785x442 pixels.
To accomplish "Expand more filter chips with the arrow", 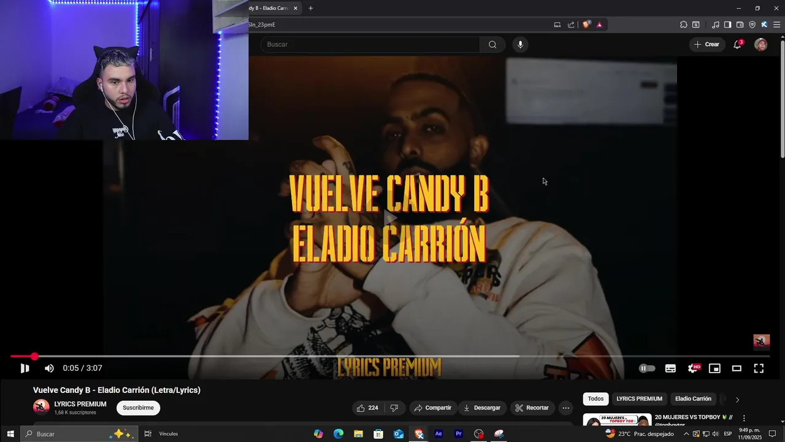I will pyautogui.click(x=737, y=399).
